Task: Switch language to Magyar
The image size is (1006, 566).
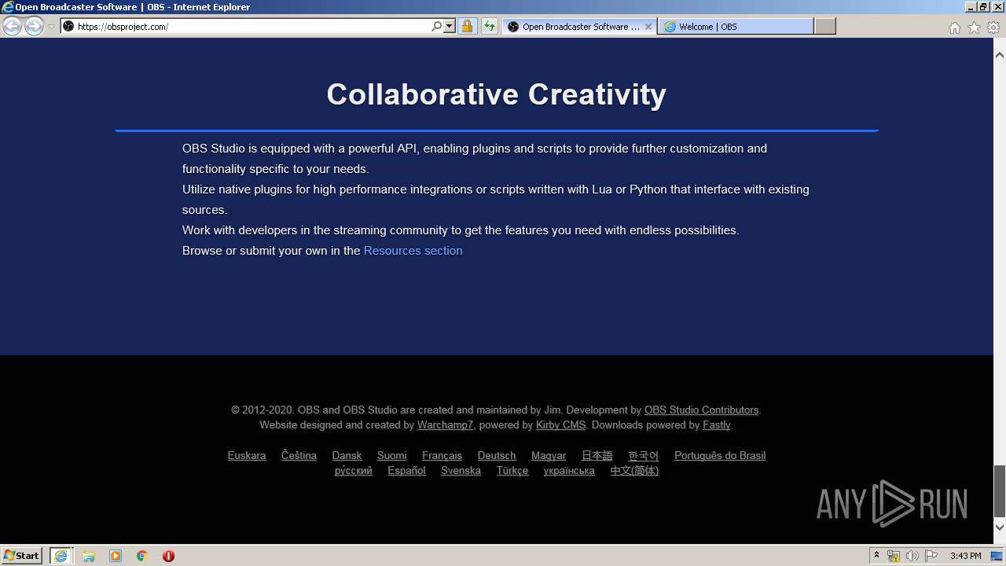Action: point(549,456)
